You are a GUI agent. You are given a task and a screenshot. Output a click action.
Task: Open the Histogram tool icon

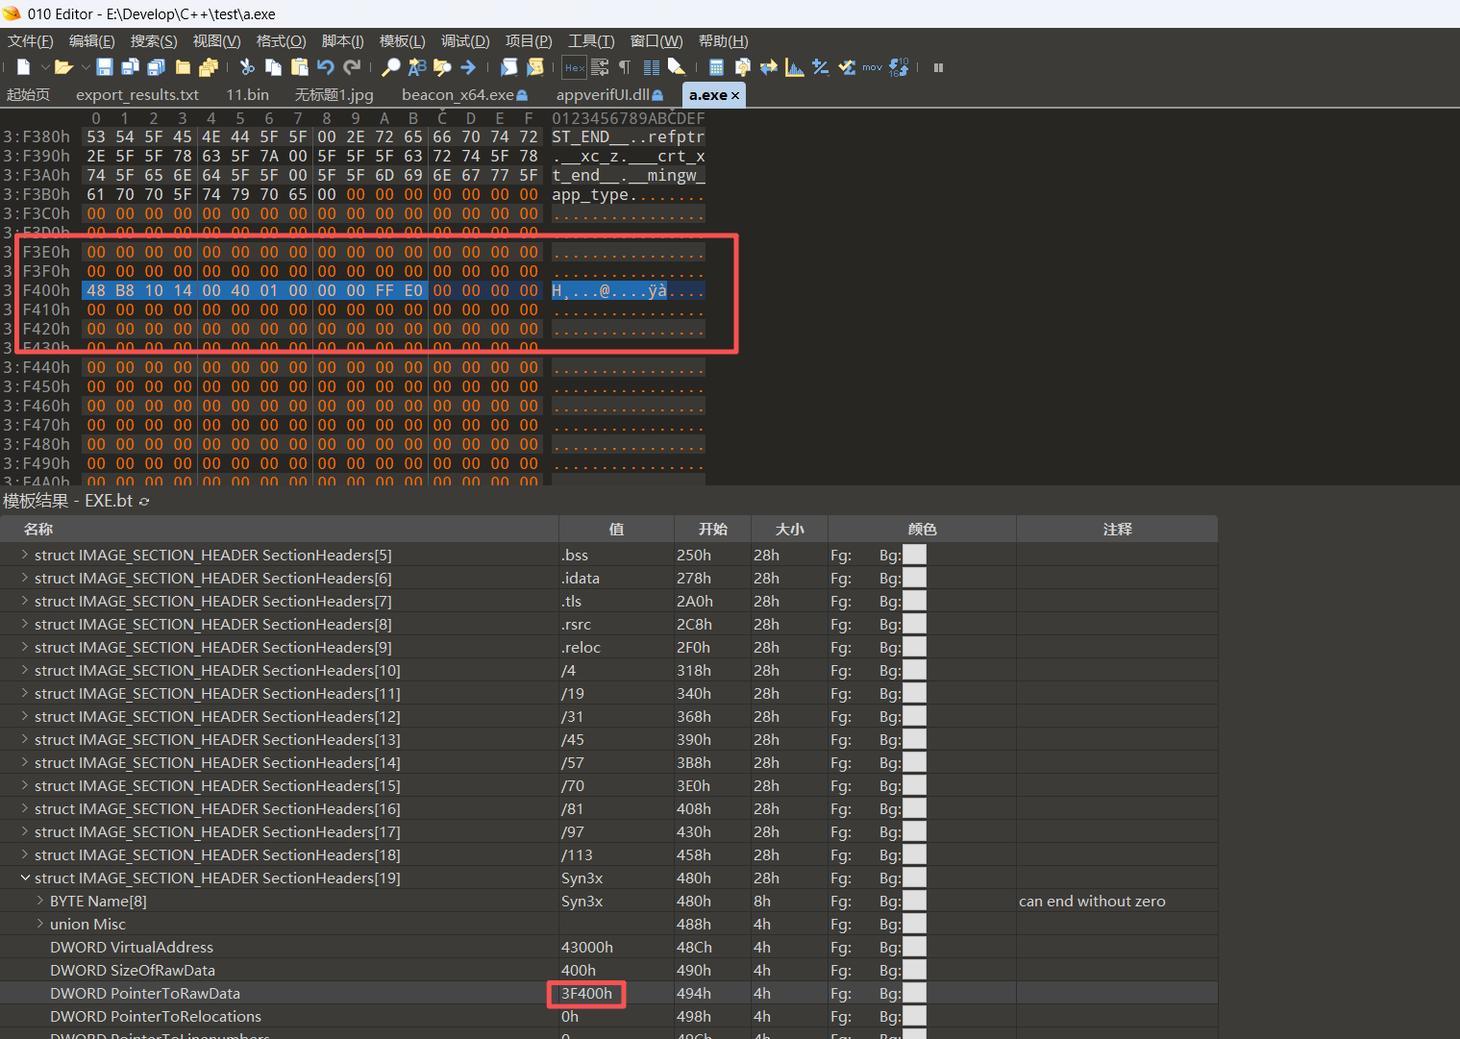tap(794, 67)
